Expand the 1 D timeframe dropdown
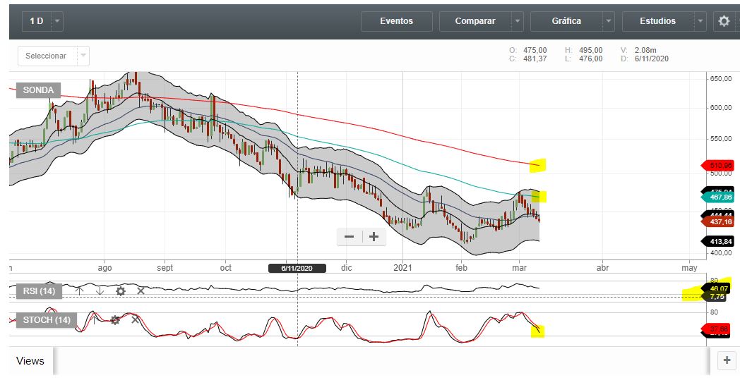740x385 pixels. pyautogui.click(x=57, y=21)
